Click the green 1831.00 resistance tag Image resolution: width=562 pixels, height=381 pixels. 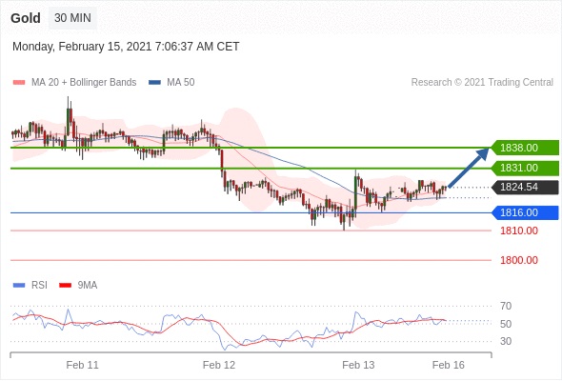pyautogui.click(x=525, y=168)
